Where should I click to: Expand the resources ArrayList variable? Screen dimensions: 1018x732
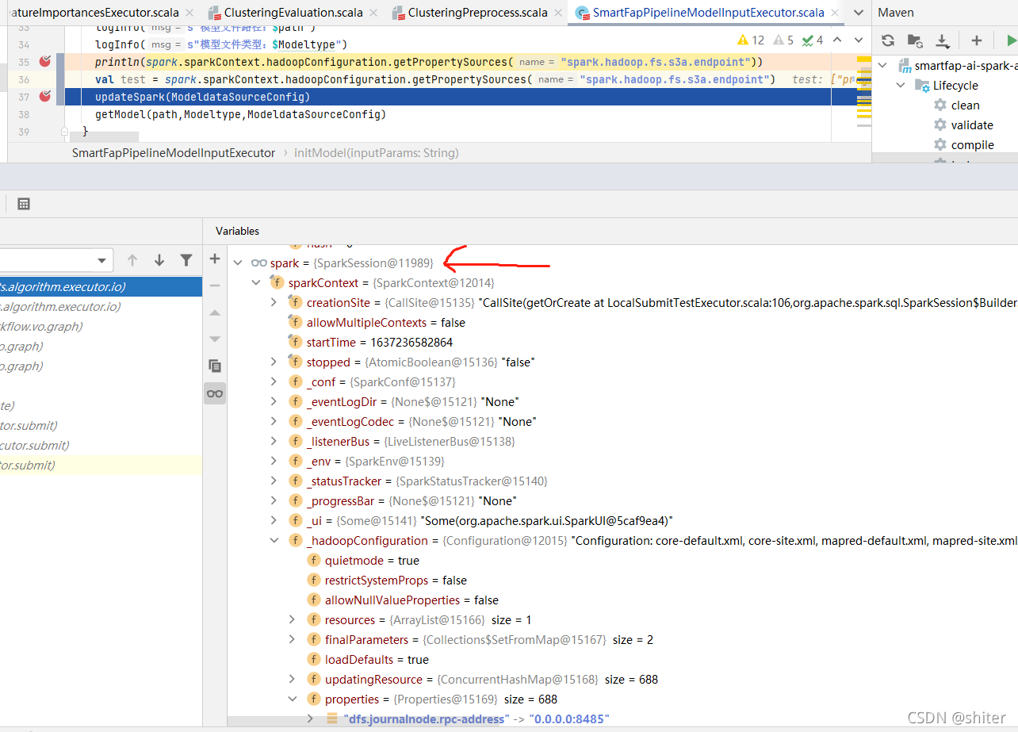pyautogui.click(x=292, y=619)
